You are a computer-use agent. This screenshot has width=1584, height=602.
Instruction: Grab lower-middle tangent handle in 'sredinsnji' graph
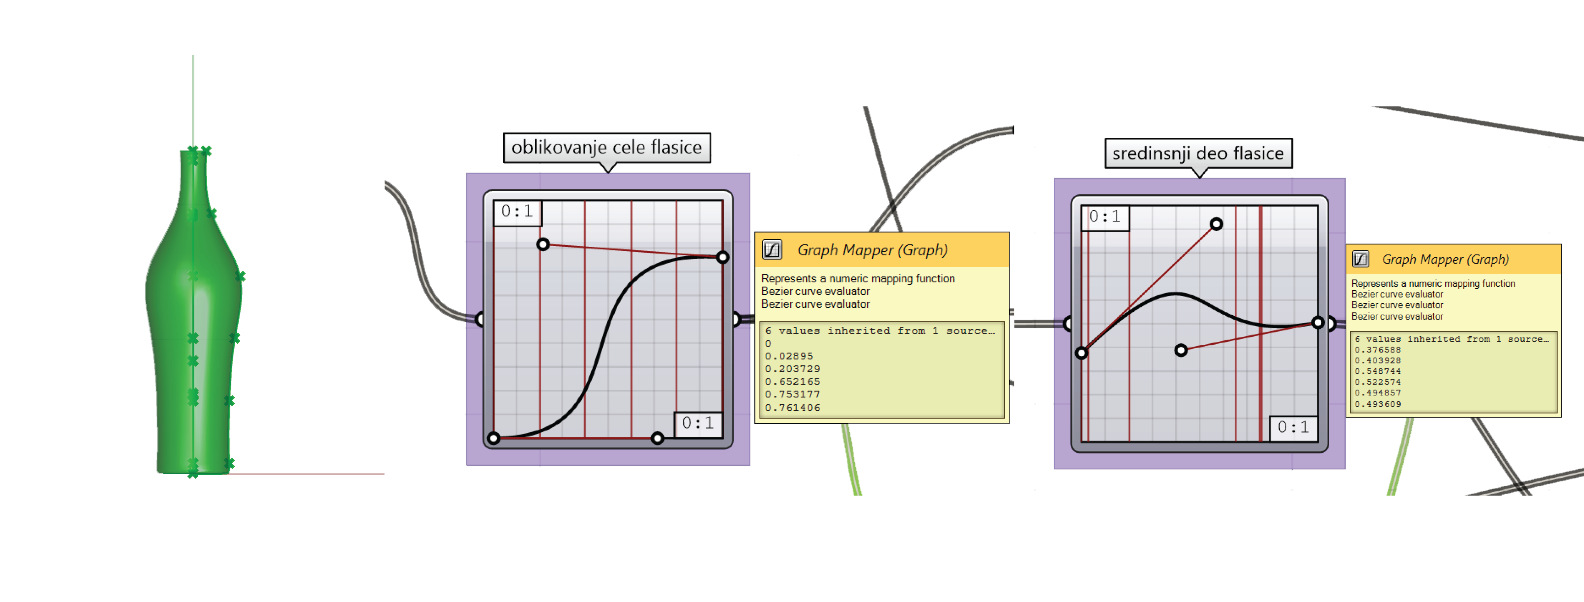tap(1181, 351)
